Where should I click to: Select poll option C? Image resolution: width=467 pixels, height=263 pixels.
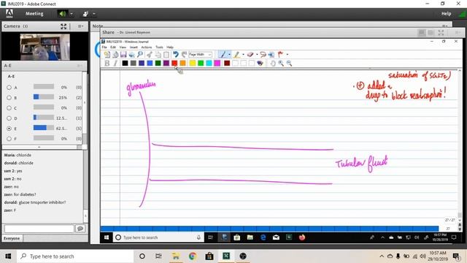pyautogui.click(x=9, y=108)
